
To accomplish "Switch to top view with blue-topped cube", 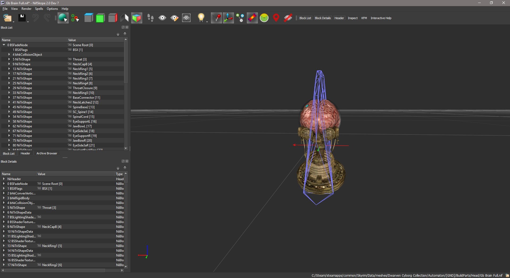I will tap(88, 18).
